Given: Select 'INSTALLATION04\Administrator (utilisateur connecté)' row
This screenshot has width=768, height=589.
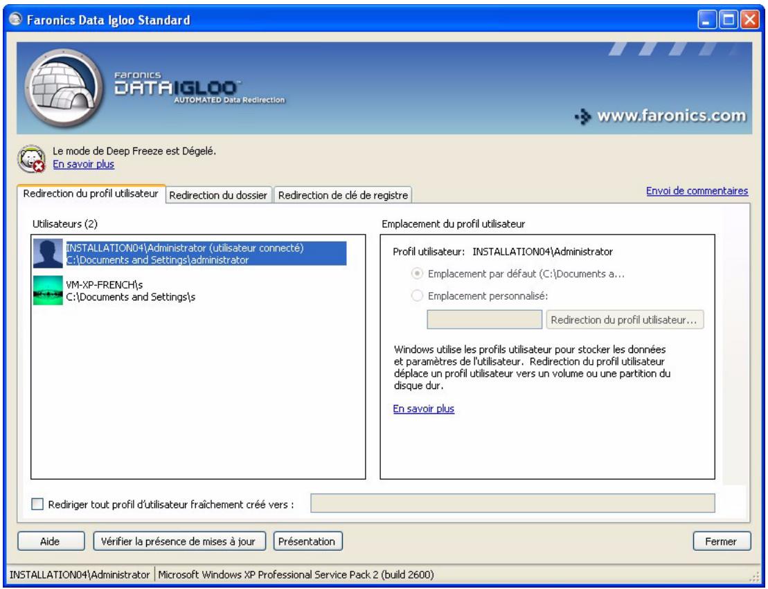Looking at the screenshot, I should click(x=190, y=253).
